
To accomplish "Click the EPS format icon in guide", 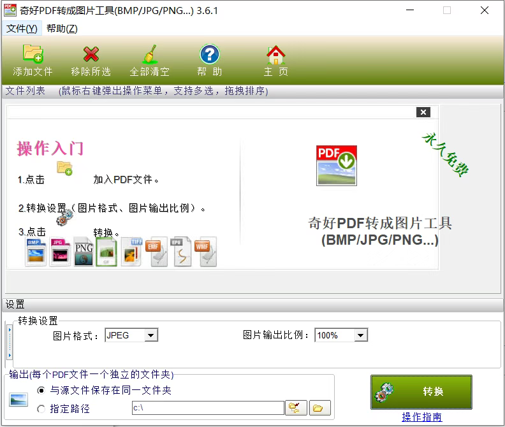I will [x=182, y=252].
